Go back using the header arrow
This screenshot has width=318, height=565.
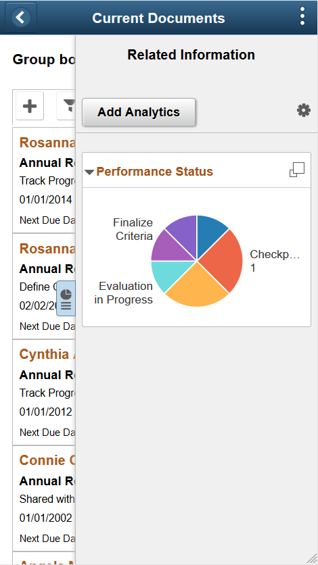[21, 18]
